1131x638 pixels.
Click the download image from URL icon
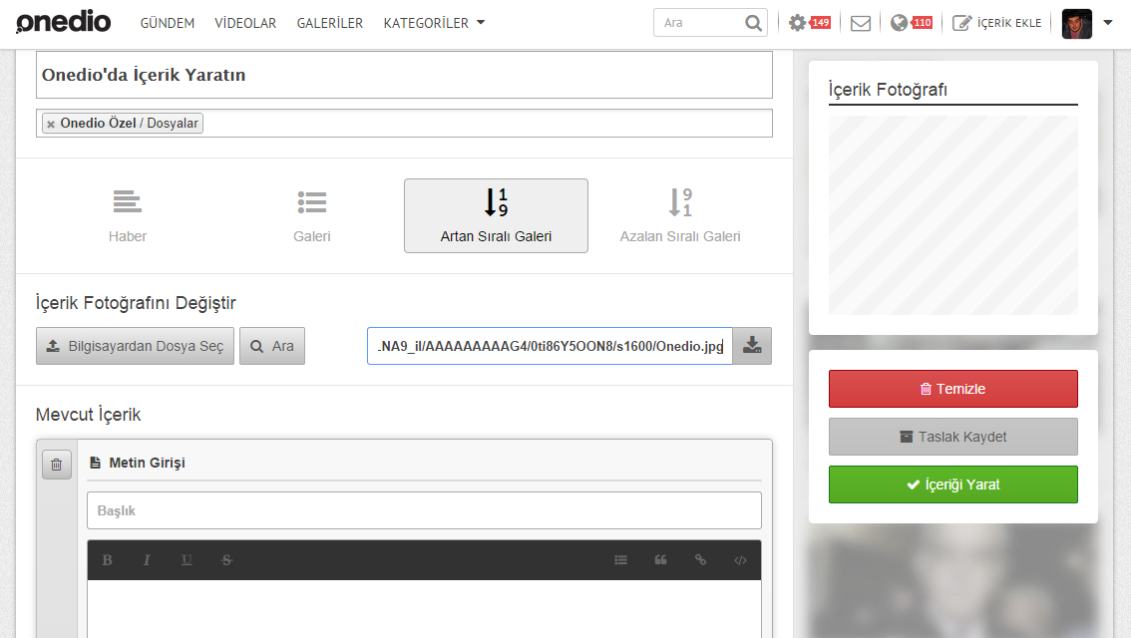coord(752,346)
